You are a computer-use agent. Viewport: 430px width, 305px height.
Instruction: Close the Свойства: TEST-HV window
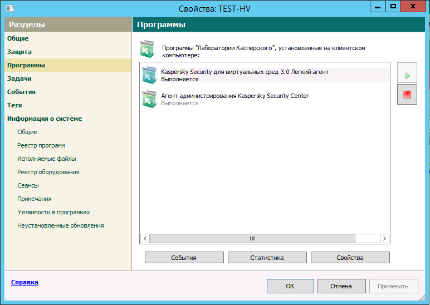tap(413, 7)
